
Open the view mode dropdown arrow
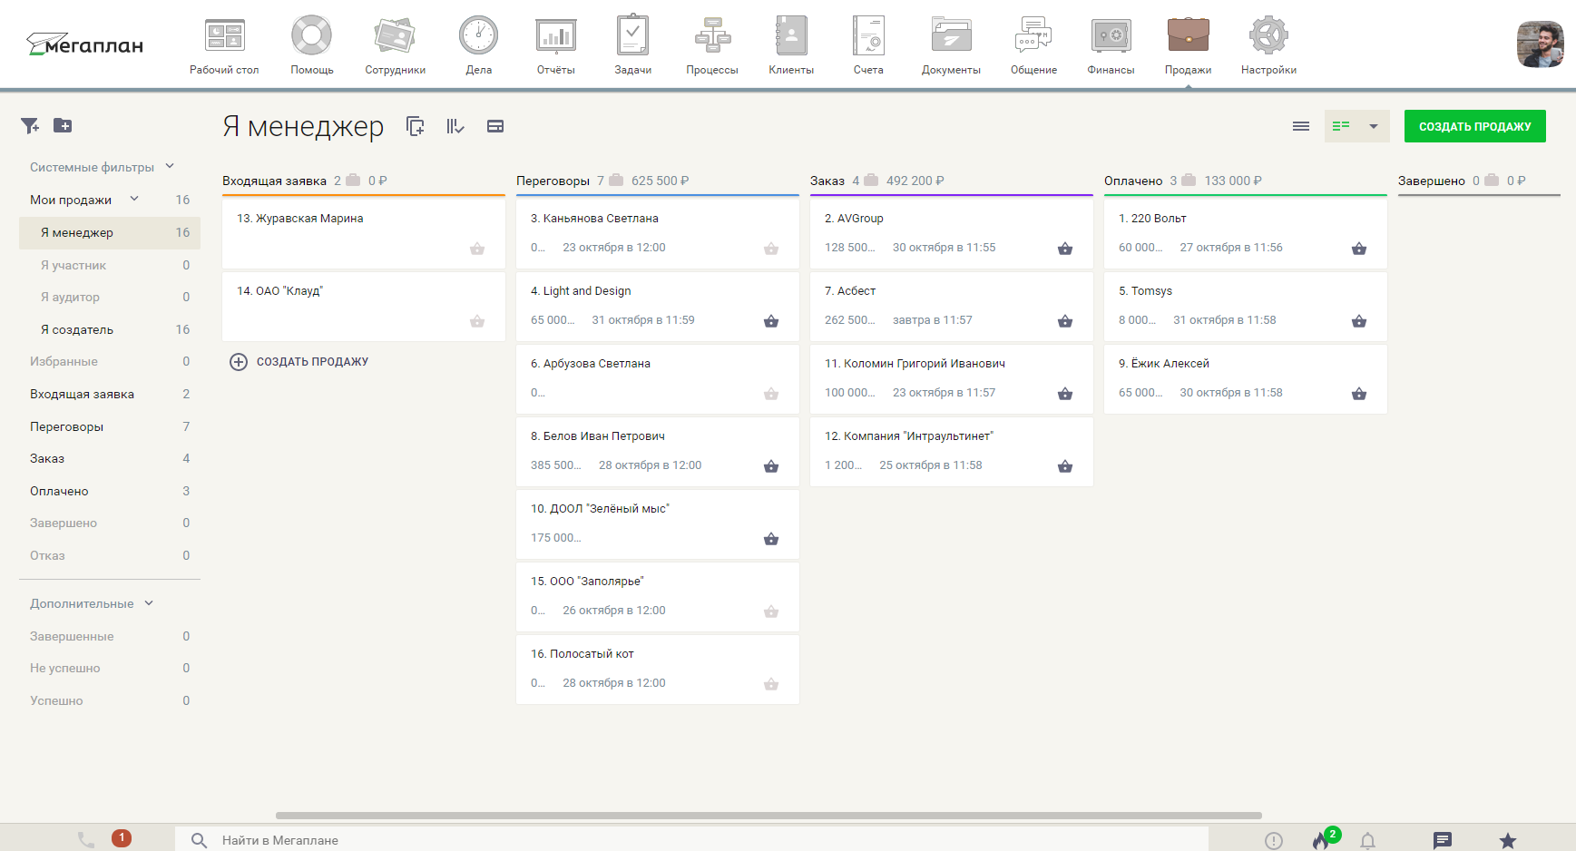pyautogui.click(x=1374, y=126)
